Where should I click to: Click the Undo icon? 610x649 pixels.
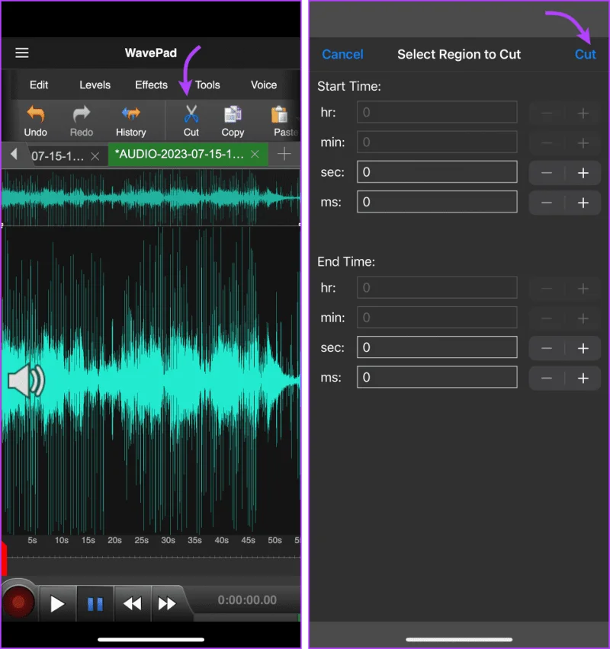tap(36, 113)
